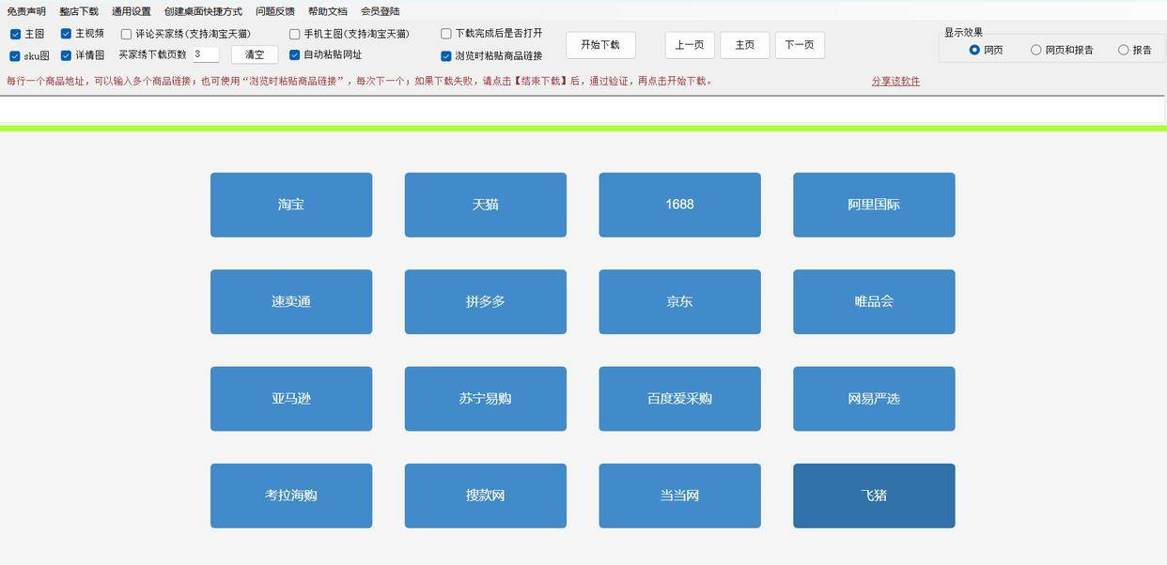Select the 网页和报告 radio button
This screenshot has width=1167, height=565.
(x=1036, y=50)
